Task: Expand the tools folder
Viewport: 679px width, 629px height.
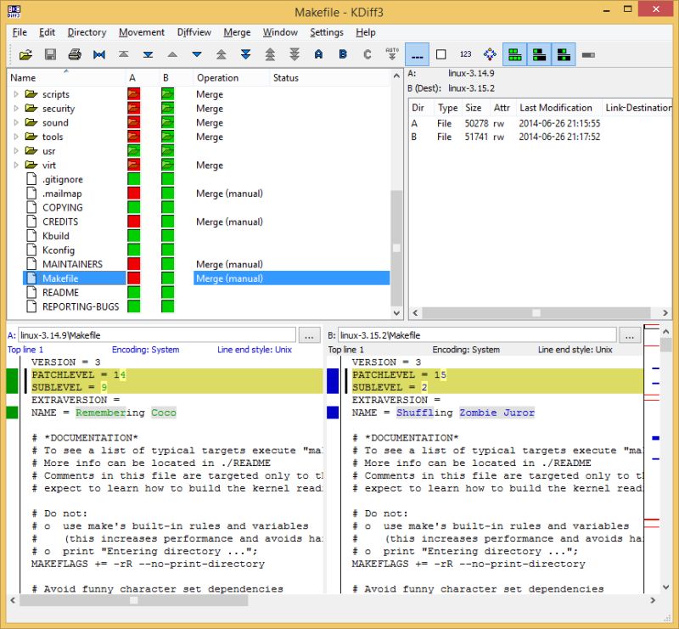Action: click(16, 137)
